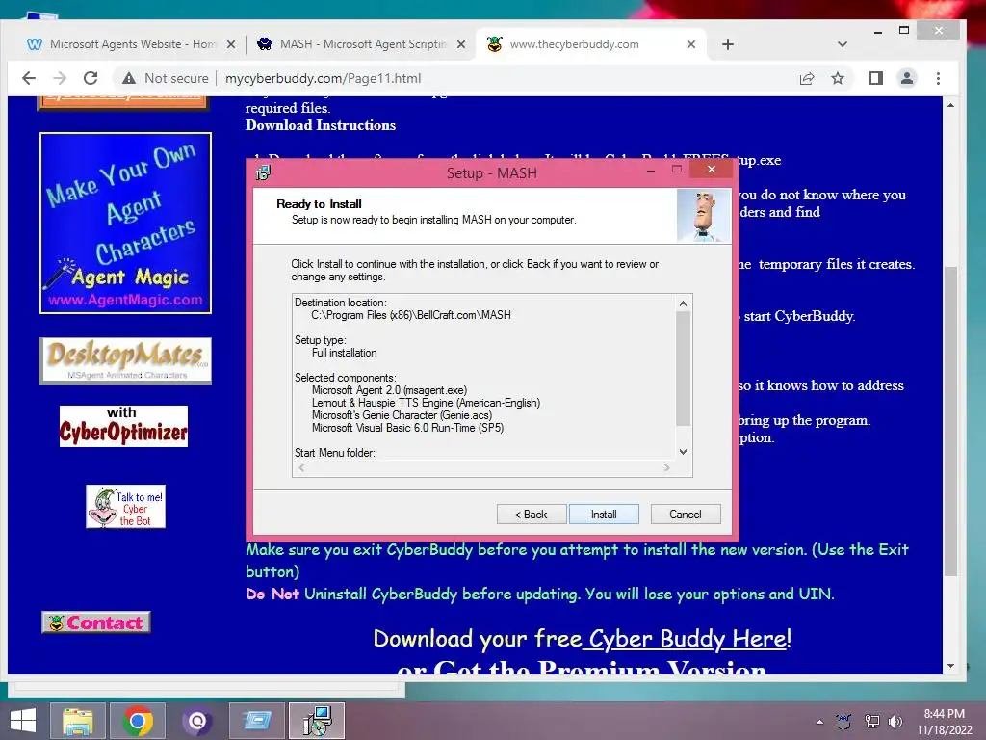Viewport: 986px width, 740px height.
Task: Click the Chrome icon in the taskbar
Action: pos(137,721)
